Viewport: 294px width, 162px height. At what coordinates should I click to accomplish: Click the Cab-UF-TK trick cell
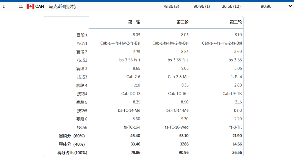click(232, 94)
